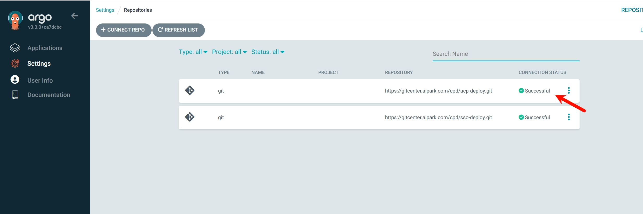Click the git icon of sso-deploy row
Image resolution: width=643 pixels, height=214 pixels.
coord(190,117)
